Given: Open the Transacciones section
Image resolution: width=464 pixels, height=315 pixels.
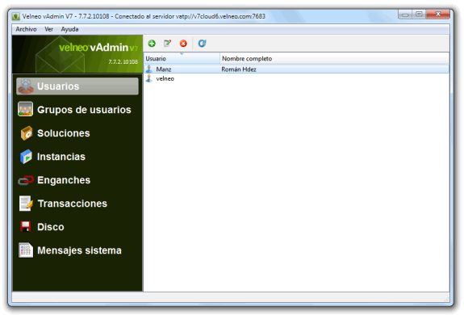Looking at the screenshot, I should tap(72, 204).
